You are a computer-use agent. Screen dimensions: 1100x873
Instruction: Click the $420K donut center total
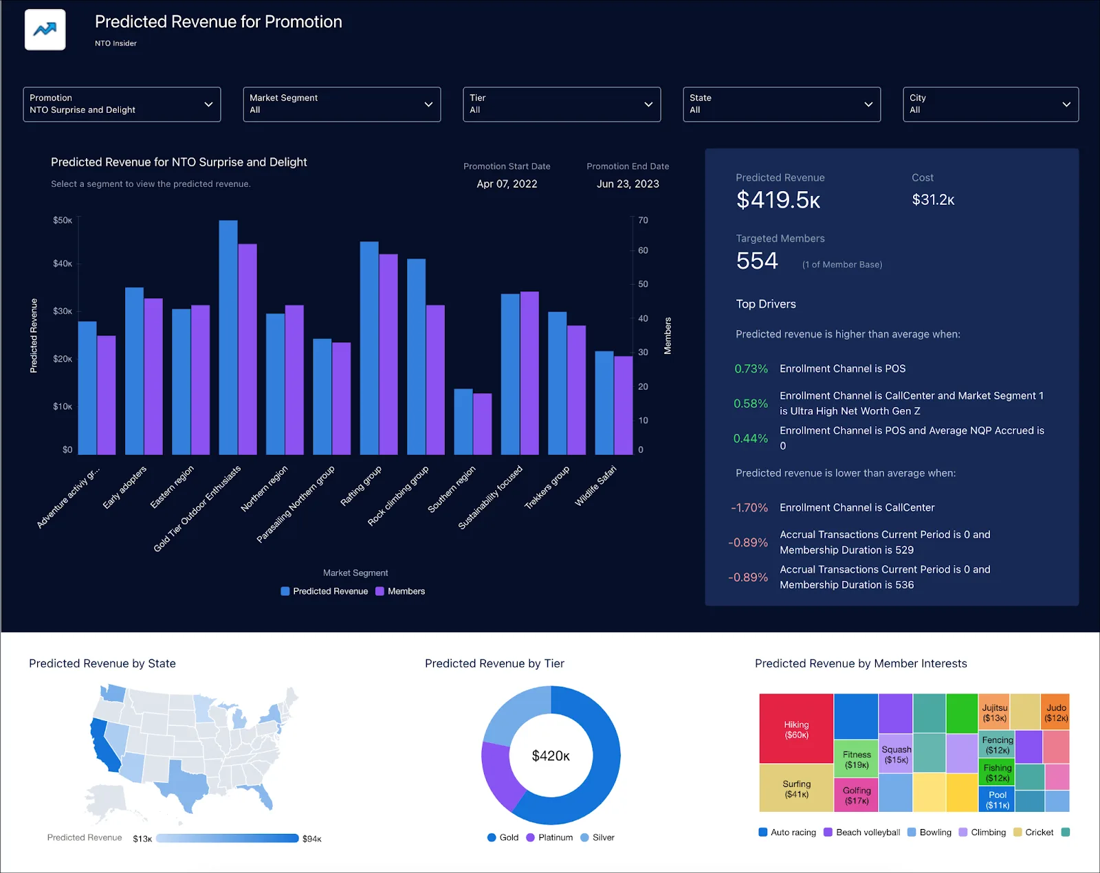[x=551, y=756]
